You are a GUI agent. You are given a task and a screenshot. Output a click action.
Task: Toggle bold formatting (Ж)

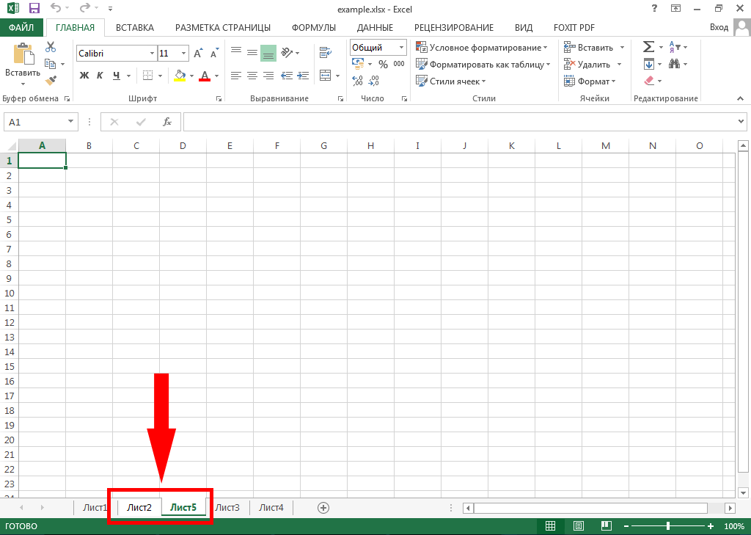[84, 76]
